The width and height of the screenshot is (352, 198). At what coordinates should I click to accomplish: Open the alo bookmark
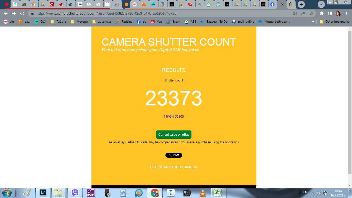[9, 22]
